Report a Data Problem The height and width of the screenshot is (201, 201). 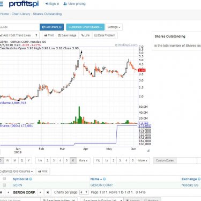point(105,35)
